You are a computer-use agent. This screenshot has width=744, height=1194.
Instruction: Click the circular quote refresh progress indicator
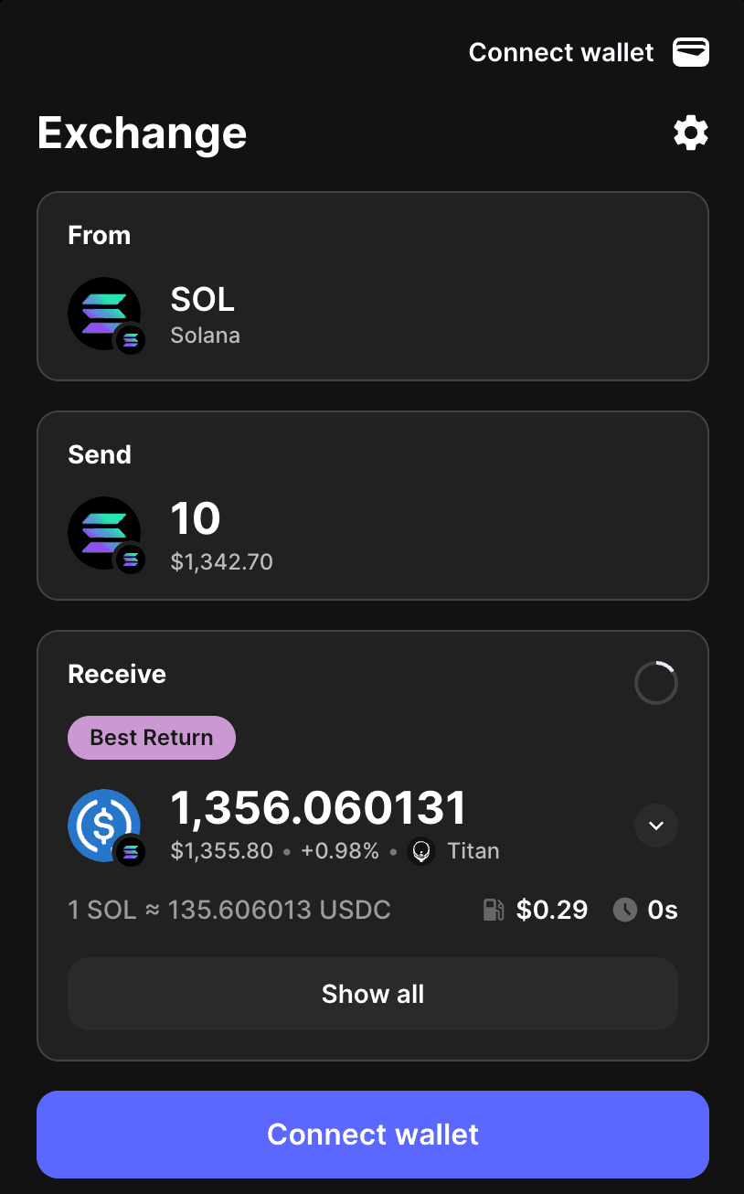tap(656, 683)
